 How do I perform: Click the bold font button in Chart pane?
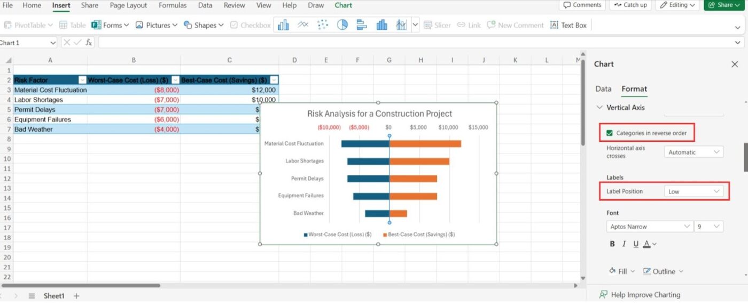coord(612,244)
